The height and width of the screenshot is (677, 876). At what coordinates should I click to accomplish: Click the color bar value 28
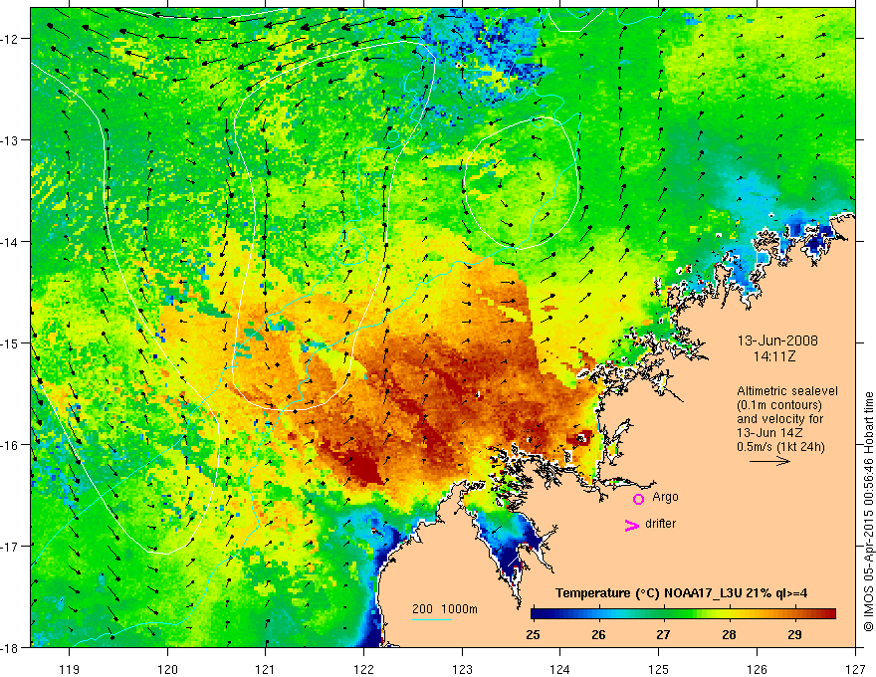click(x=729, y=634)
